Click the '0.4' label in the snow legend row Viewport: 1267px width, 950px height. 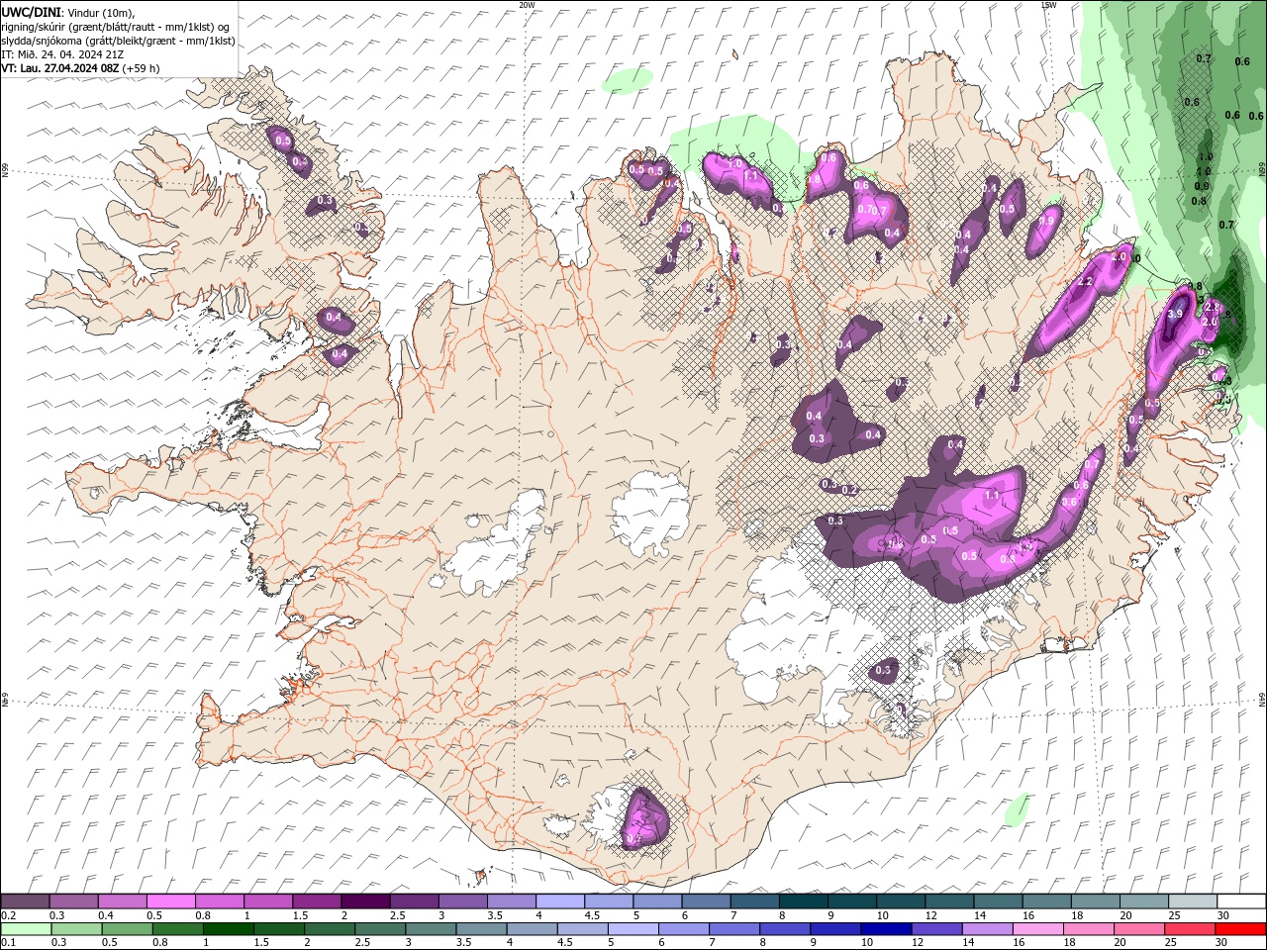(x=106, y=915)
